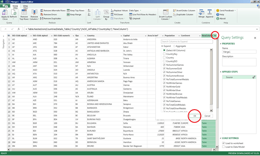The image size is (260, 156).
Task: Select the Expand radio option
Action: pos(162,46)
